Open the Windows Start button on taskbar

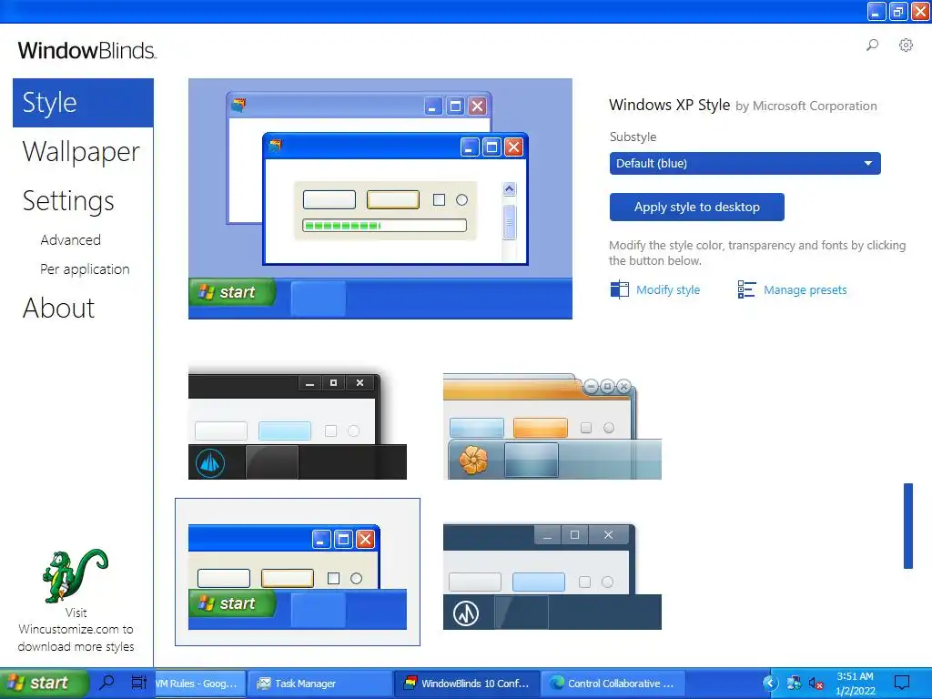[44, 683]
